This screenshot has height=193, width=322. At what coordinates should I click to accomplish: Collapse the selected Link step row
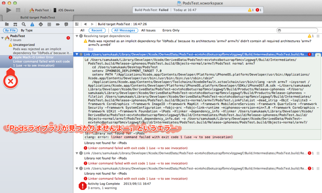(x=77, y=54)
